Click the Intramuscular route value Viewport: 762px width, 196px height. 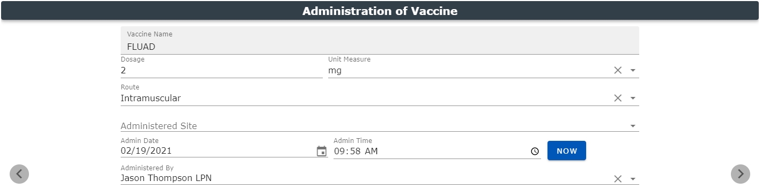[x=151, y=98]
